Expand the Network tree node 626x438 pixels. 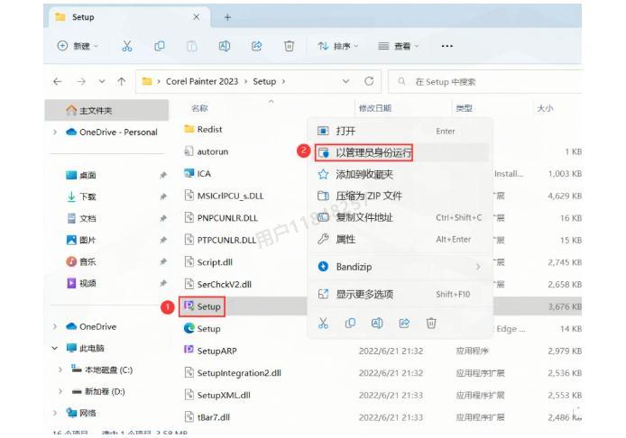[x=55, y=413]
